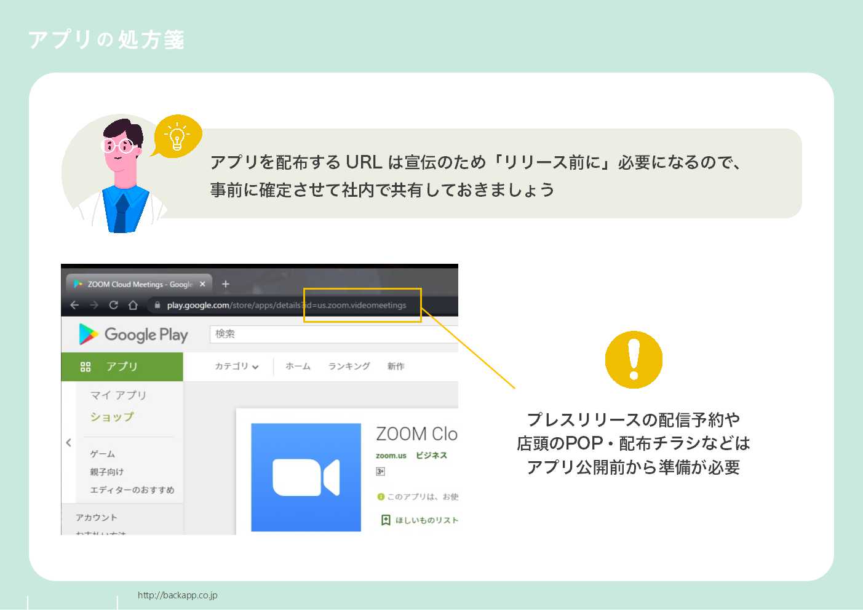Open a new tab with the plus button
This screenshot has height=610, width=863.
225,283
